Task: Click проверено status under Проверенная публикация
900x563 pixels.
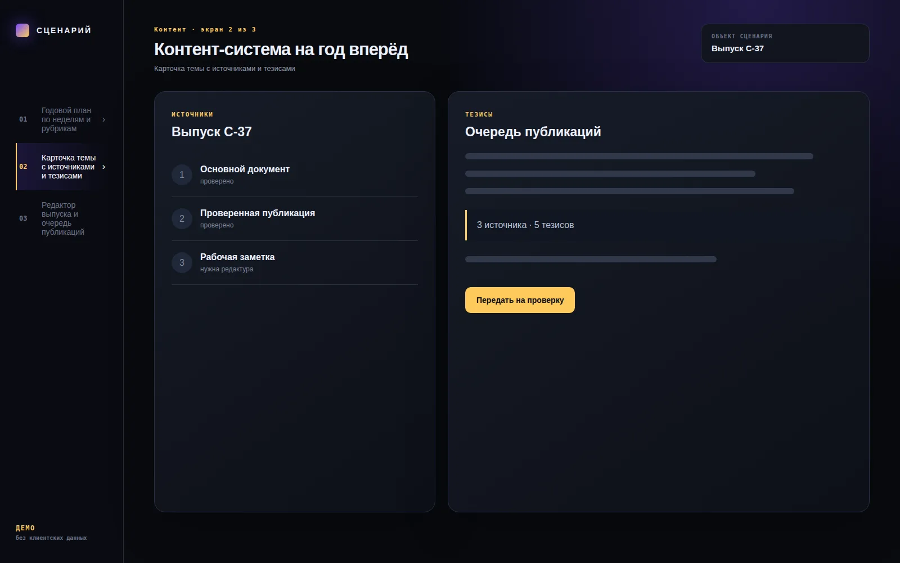Action: (x=217, y=225)
